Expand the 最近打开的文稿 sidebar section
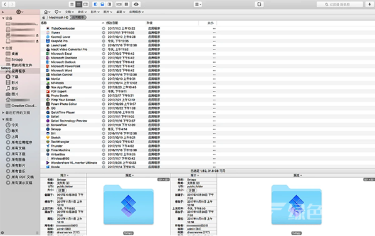Viewport: 375px width, 236px height. pos(3,112)
